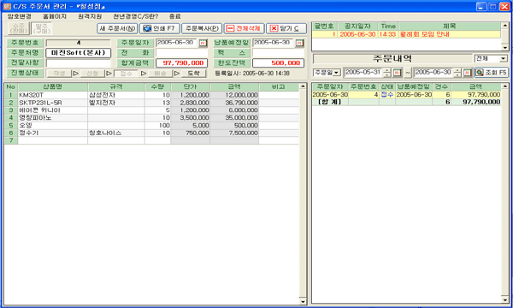Click the magnifier 조회 F5 search button
Viewport: 513px width, 308px height.
pyautogui.click(x=492, y=73)
